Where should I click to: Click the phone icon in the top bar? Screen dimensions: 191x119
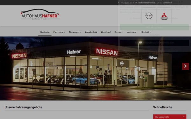[x=119, y=3]
